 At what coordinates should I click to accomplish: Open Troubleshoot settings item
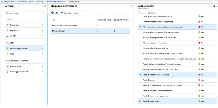coord(24,66)
